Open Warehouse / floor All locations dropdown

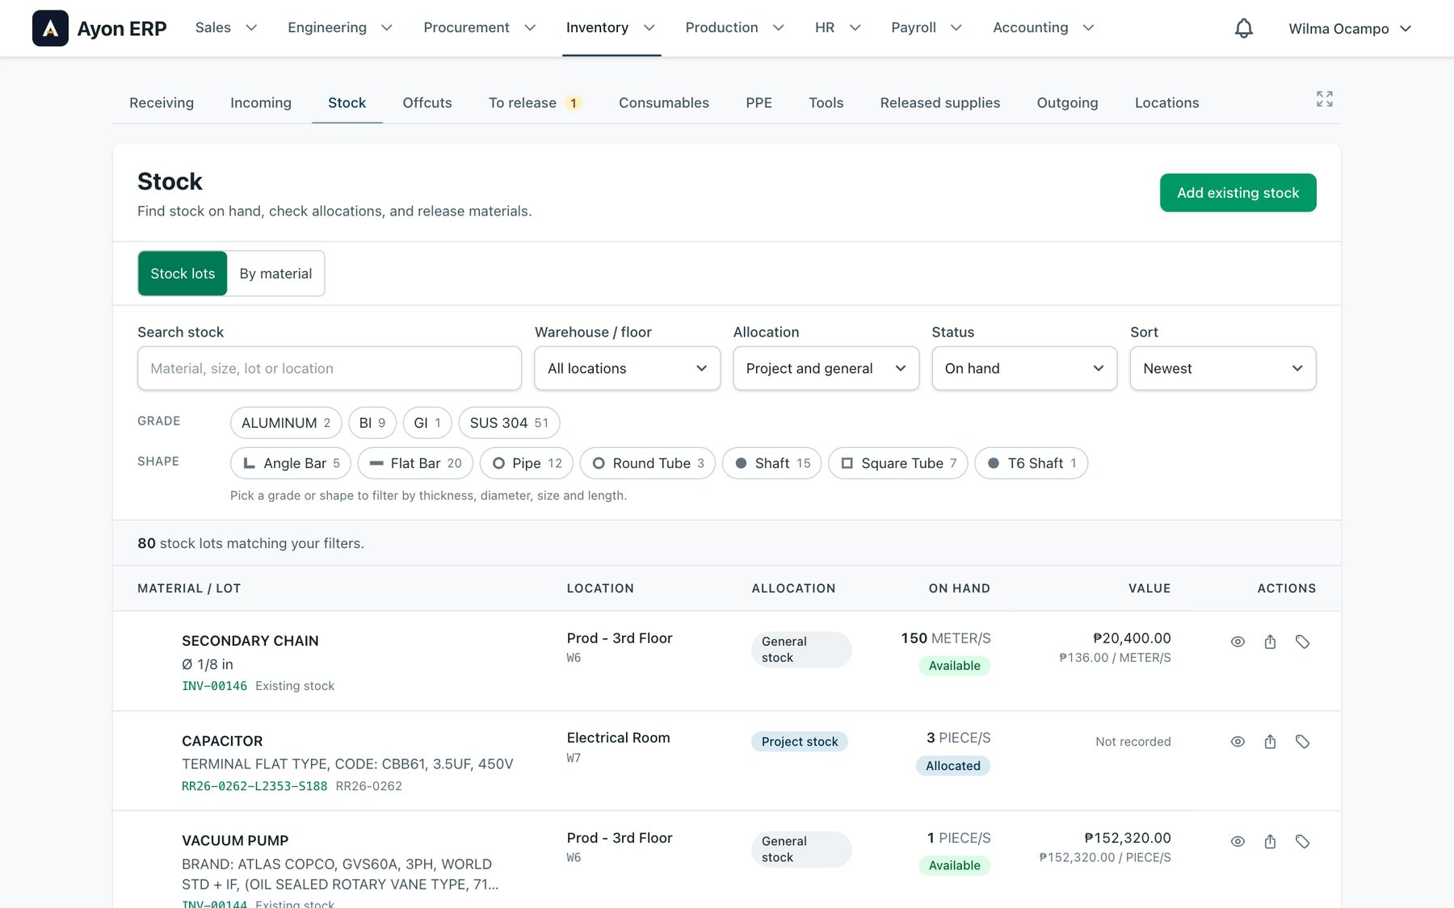click(x=628, y=369)
